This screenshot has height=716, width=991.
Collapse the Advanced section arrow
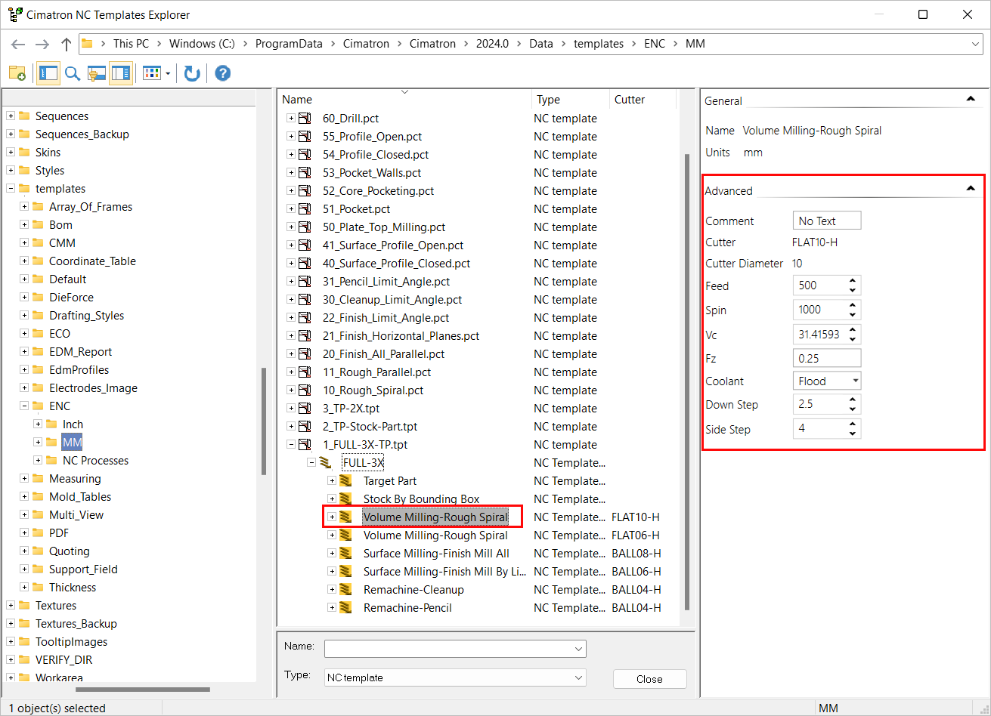pyautogui.click(x=971, y=189)
